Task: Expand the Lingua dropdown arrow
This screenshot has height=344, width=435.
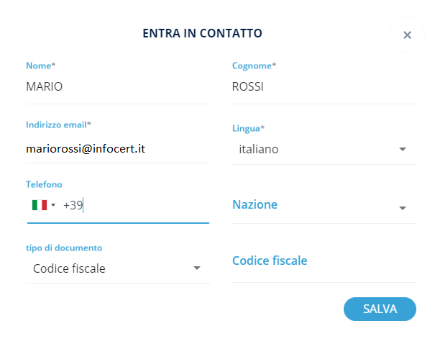Action: point(403,150)
